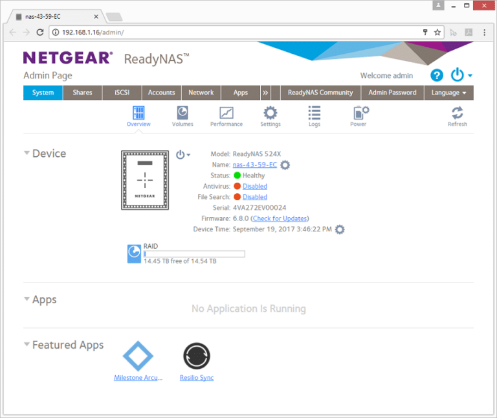Click the PDF extension icon in toolbar
The height and width of the screenshot is (418, 497).
point(469,32)
